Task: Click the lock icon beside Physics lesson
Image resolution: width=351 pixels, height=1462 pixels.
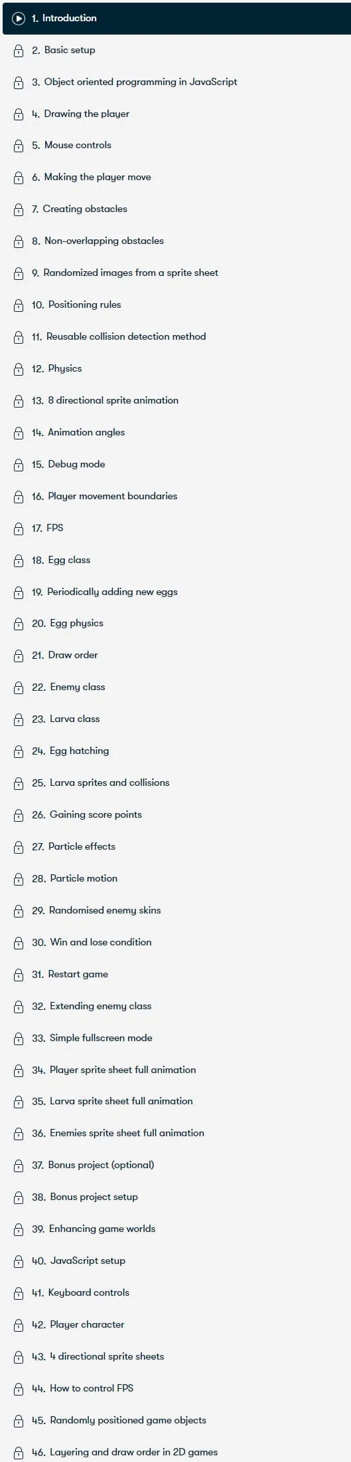Action: (19, 369)
